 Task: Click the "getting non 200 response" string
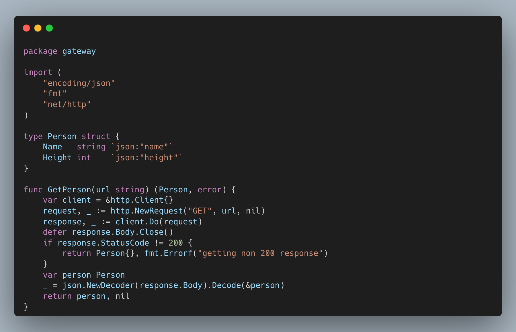click(260, 253)
